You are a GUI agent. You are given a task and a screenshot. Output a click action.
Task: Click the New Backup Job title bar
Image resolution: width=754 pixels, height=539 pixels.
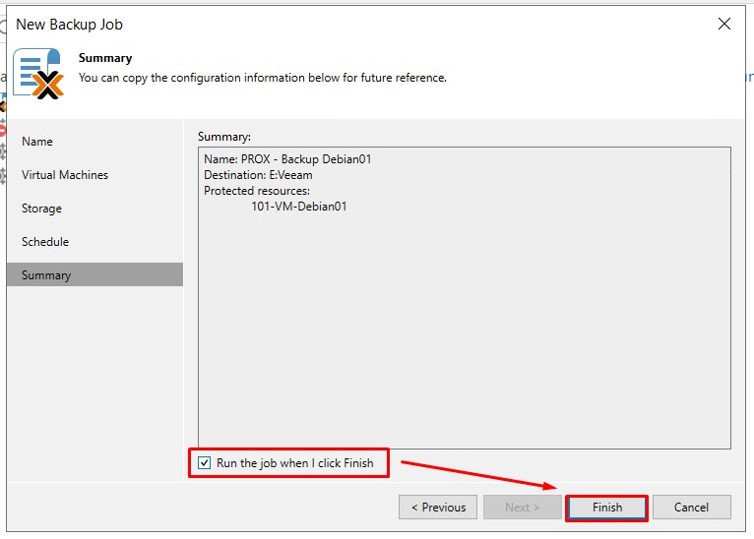pyautogui.click(x=295, y=24)
